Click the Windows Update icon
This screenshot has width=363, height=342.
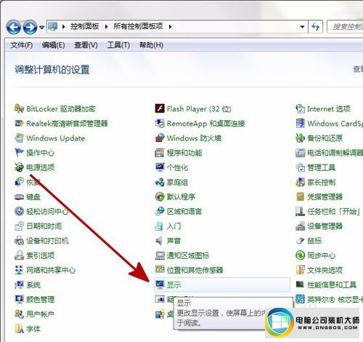(x=19, y=138)
